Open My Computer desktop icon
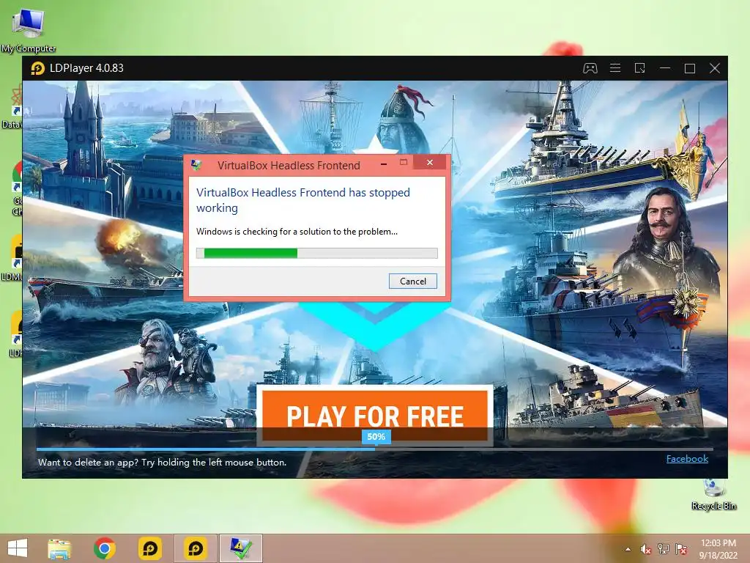The image size is (750, 563). (x=29, y=30)
